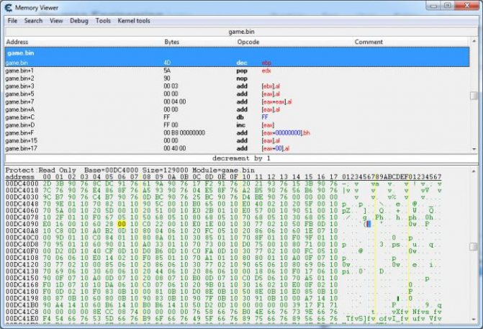
Task: Click hex address 00DC4090
Action: [22, 225]
